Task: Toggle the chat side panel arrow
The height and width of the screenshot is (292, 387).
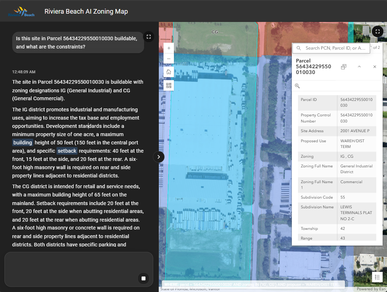Action: [159, 157]
